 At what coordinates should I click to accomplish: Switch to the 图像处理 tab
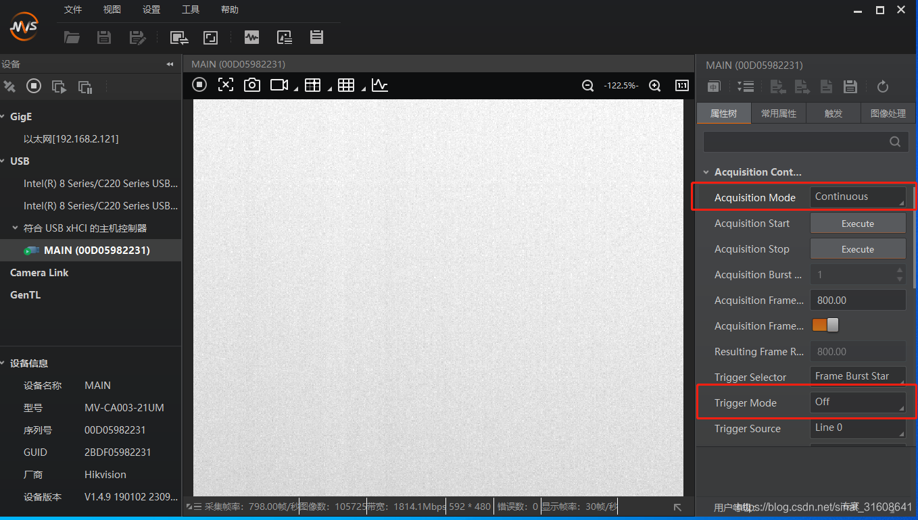tap(888, 113)
